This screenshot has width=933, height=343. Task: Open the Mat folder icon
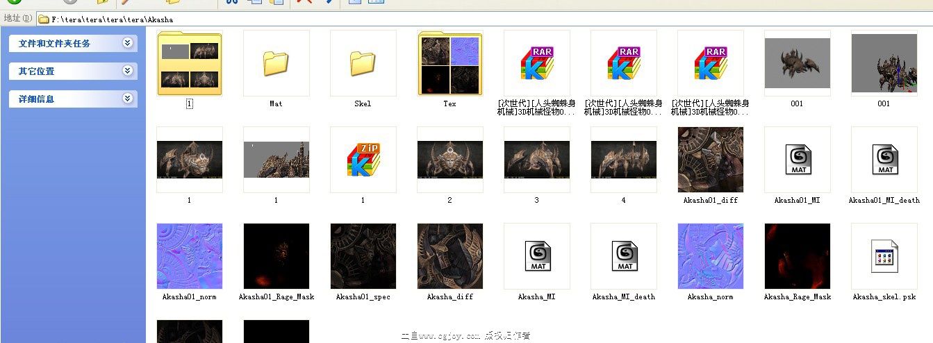point(276,63)
